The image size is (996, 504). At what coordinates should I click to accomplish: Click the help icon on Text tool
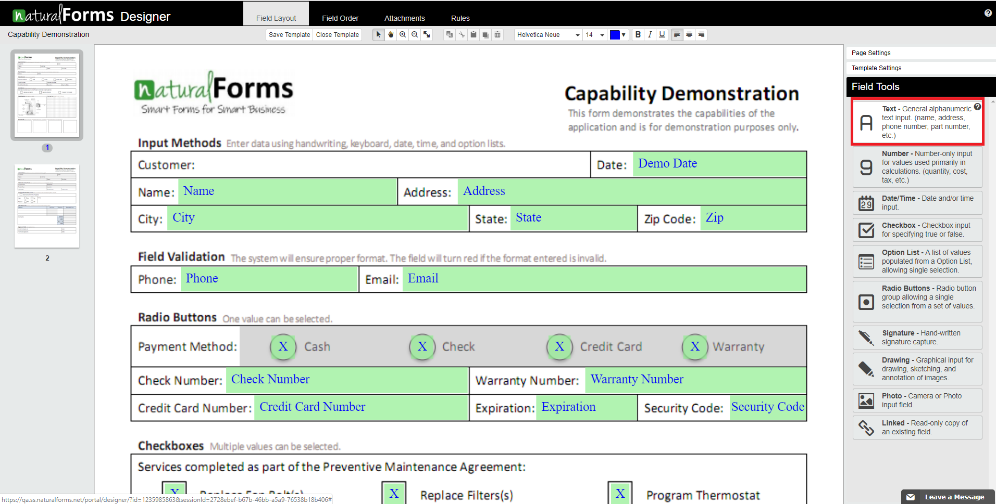click(977, 107)
